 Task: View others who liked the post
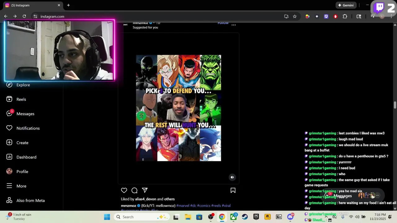[x=169, y=199]
